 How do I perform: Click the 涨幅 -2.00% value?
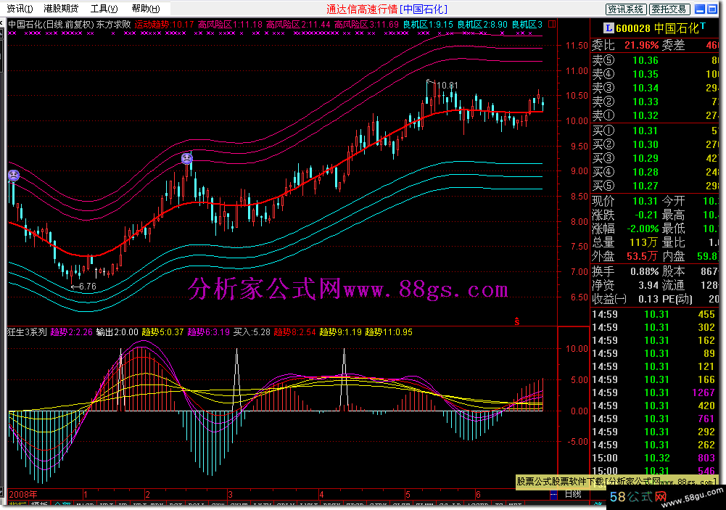click(x=643, y=229)
